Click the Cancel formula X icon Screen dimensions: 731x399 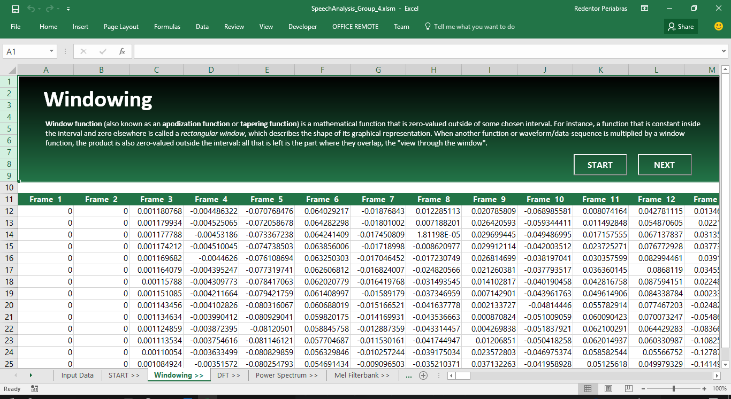click(x=83, y=51)
